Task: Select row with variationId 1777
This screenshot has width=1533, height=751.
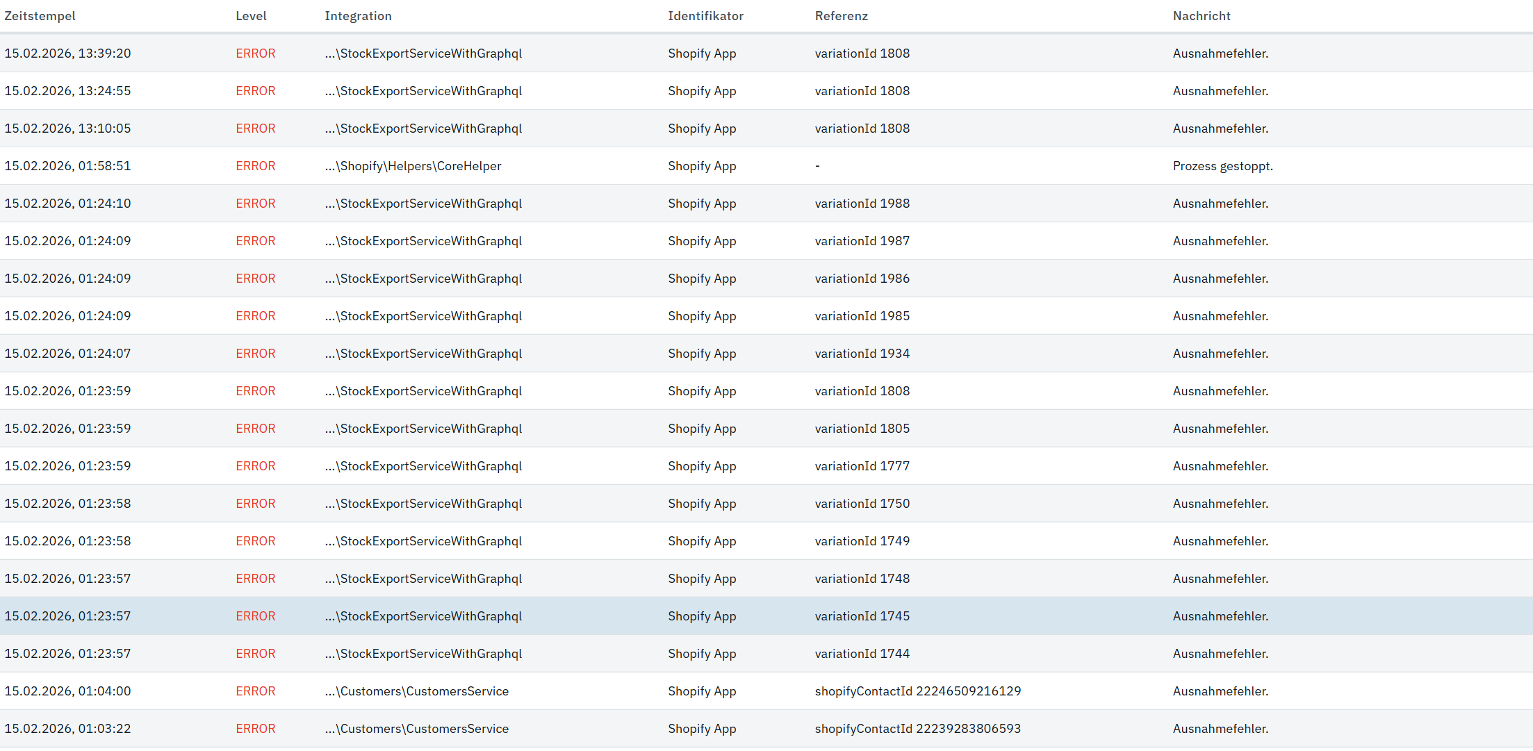Action: coord(862,466)
